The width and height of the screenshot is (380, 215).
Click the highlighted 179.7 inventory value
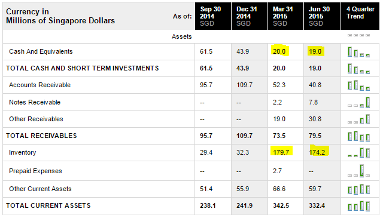pos(281,152)
